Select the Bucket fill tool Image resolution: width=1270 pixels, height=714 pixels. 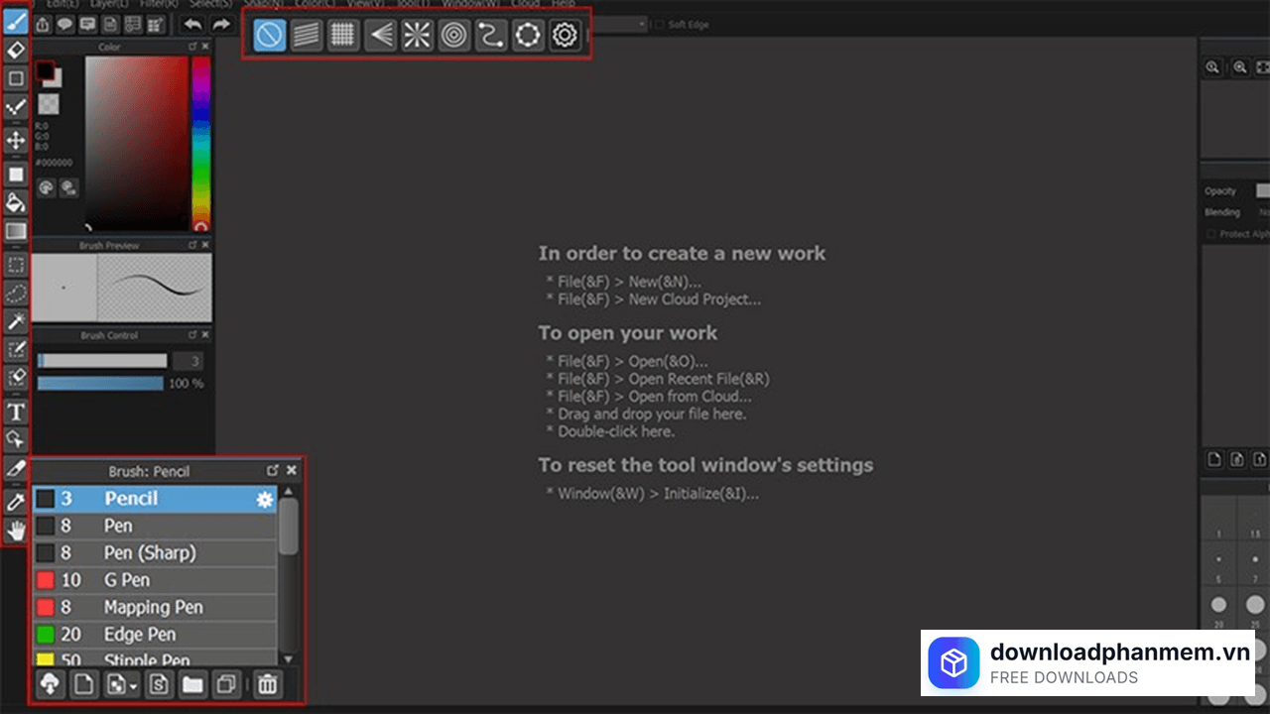[x=16, y=202]
